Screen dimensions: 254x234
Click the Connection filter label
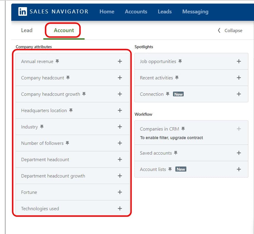[152, 94]
